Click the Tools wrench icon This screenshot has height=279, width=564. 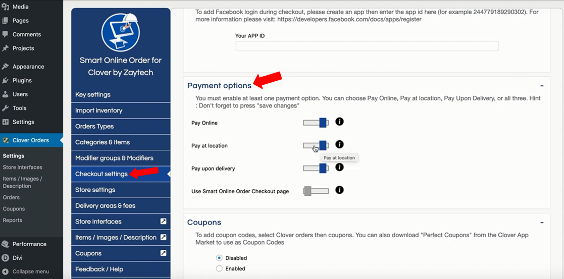5,108
